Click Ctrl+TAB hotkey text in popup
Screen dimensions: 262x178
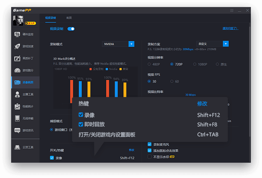point(208,135)
